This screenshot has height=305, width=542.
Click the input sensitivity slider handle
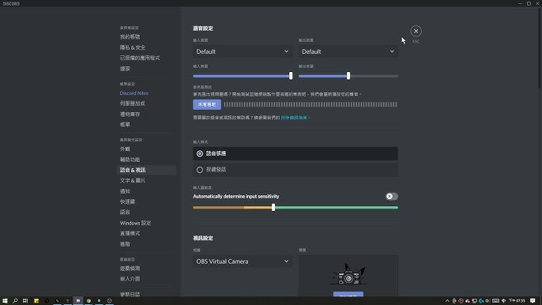(273, 208)
